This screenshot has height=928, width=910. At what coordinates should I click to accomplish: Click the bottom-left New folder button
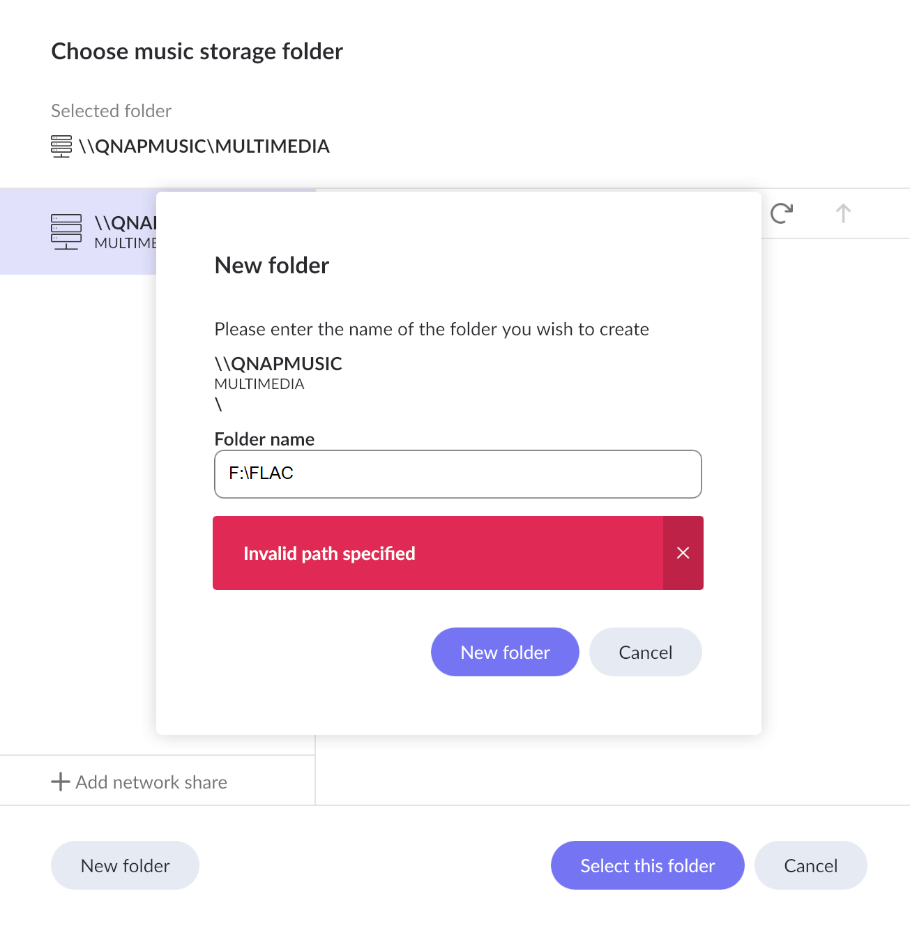[125, 865]
